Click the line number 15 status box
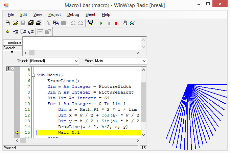 click(143, 148)
